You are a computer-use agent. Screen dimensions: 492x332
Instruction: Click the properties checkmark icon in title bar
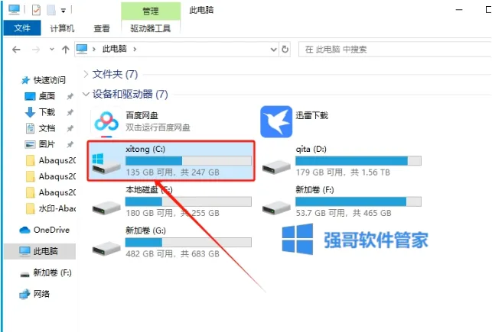coord(36,10)
